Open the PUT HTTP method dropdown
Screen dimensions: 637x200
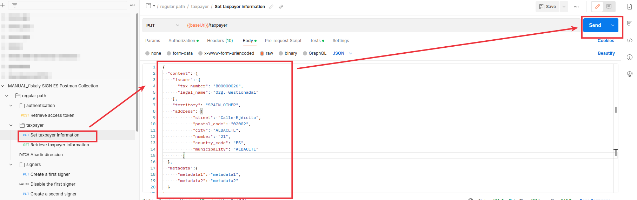(x=162, y=25)
